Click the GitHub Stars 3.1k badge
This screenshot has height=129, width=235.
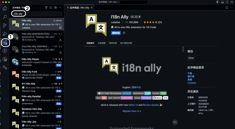click(x=160, y=98)
